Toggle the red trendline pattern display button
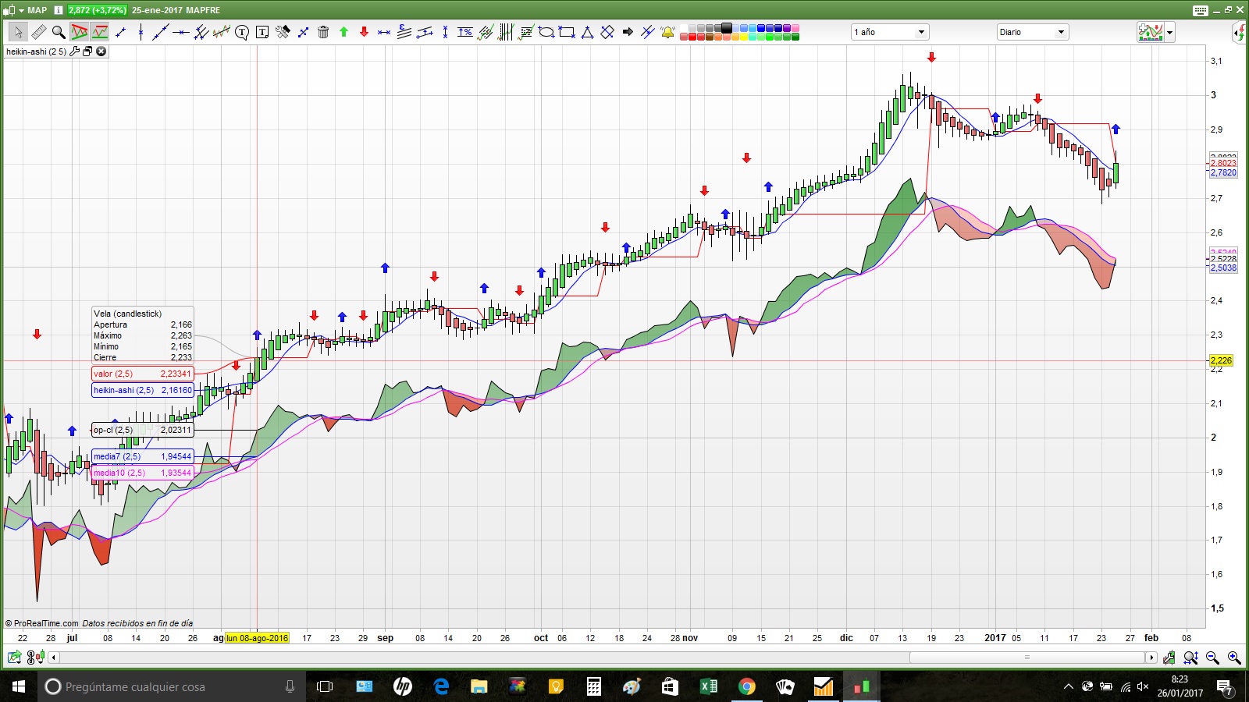Screen dimensions: 1249x702 pos(80,32)
